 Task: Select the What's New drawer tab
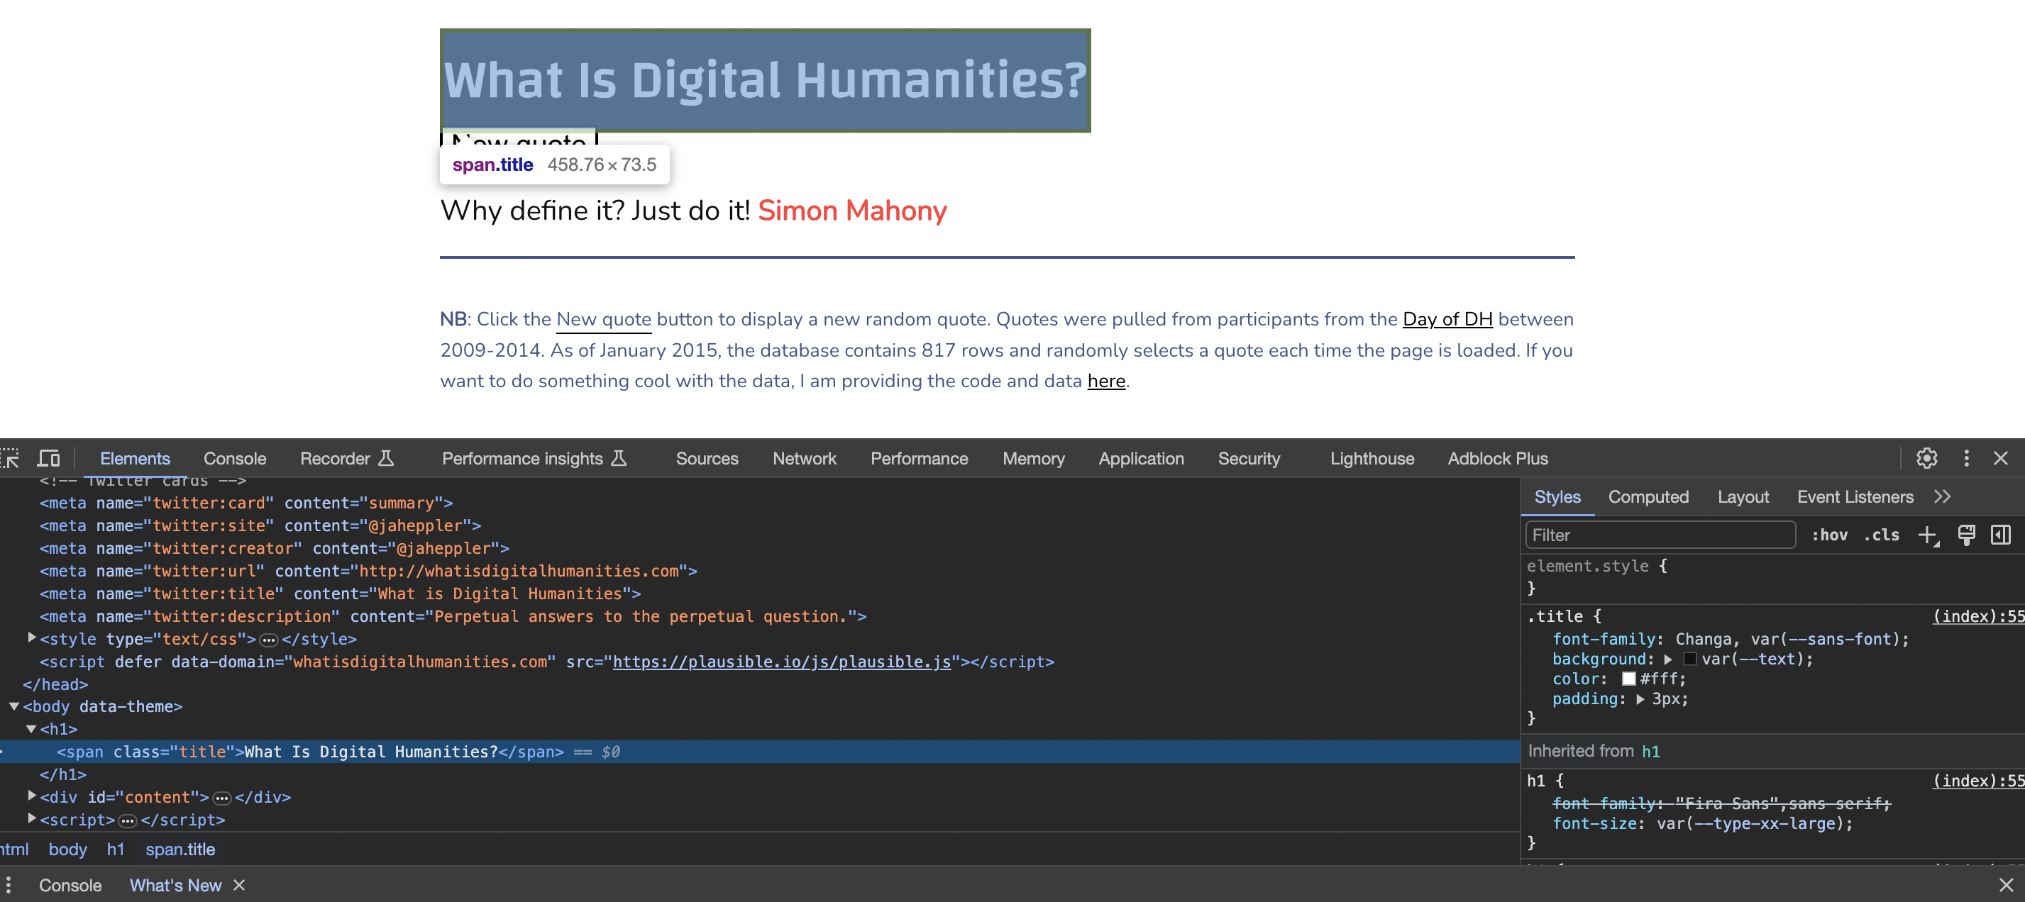[x=175, y=885]
